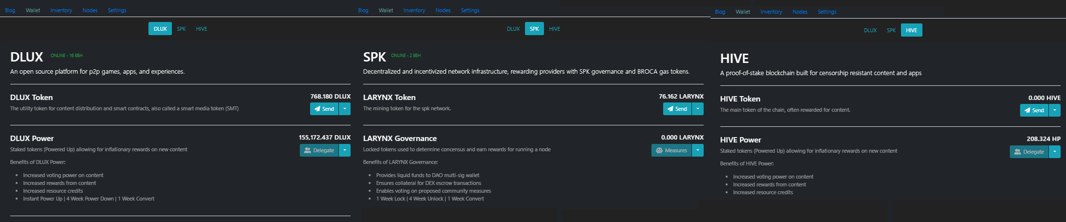Open Inventory in the SPK view's top navigation
1066x222 pixels.
[x=414, y=10]
